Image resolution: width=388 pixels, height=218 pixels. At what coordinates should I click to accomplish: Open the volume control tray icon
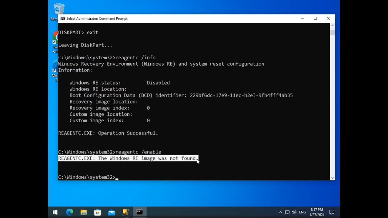294,212
